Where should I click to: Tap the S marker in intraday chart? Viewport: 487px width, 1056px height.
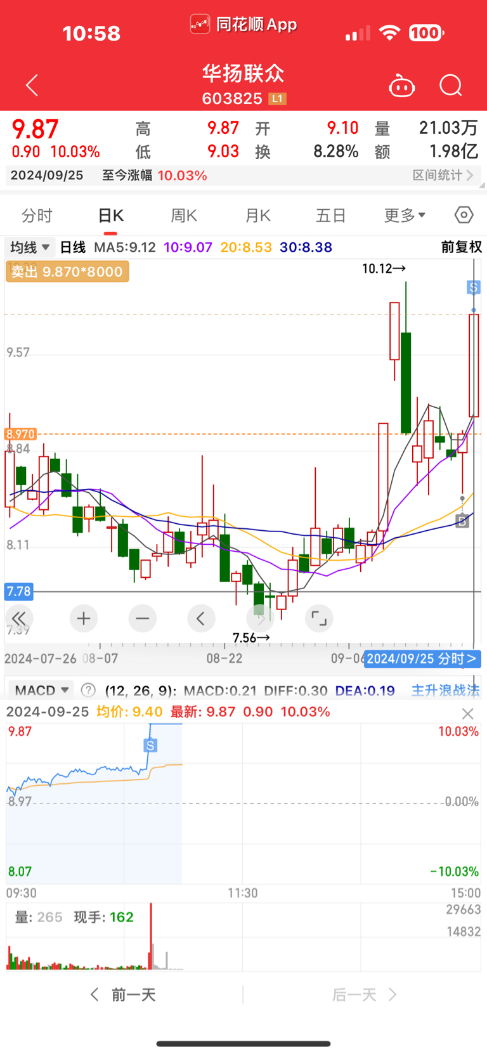click(150, 745)
